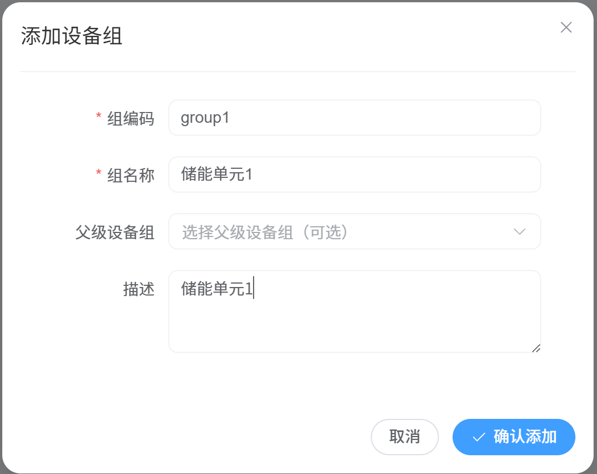Click the red asterisk beside 组编码
This screenshot has height=474, width=597.
pyautogui.click(x=98, y=118)
